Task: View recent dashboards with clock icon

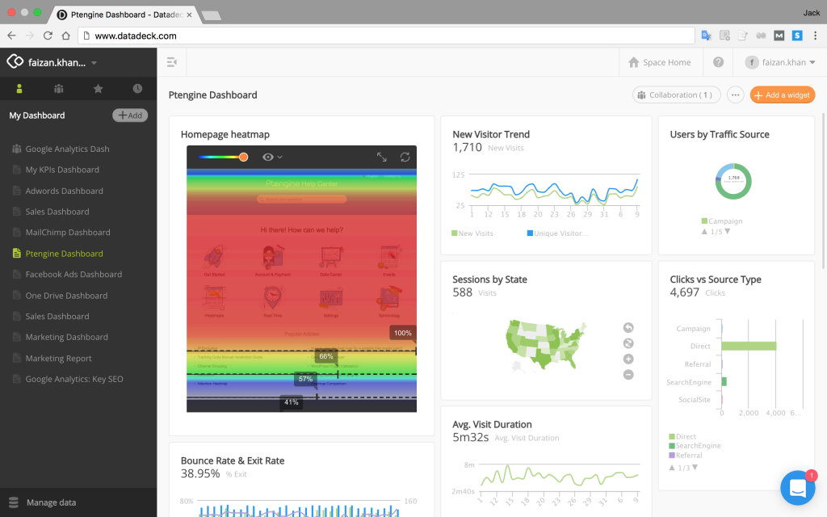Action: pyautogui.click(x=136, y=89)
